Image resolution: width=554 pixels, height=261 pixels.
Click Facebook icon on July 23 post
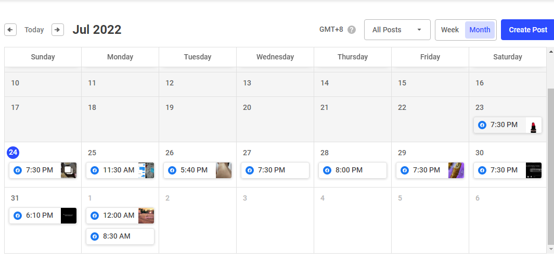pos(482,125)
